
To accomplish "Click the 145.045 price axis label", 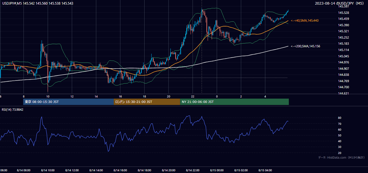I will pos(344,56).
